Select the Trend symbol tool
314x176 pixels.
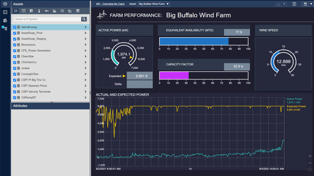[x=16, y=11]
